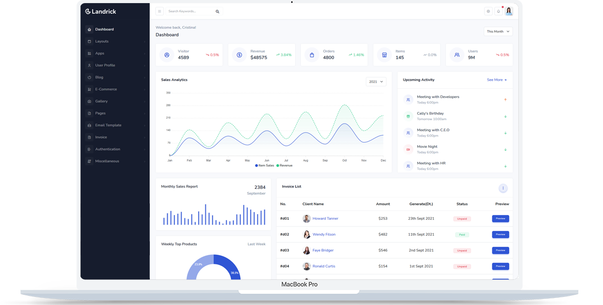This screenshot has width=603, height=305.
Task: Click the search magnifier icon
Action: [217, 10]
